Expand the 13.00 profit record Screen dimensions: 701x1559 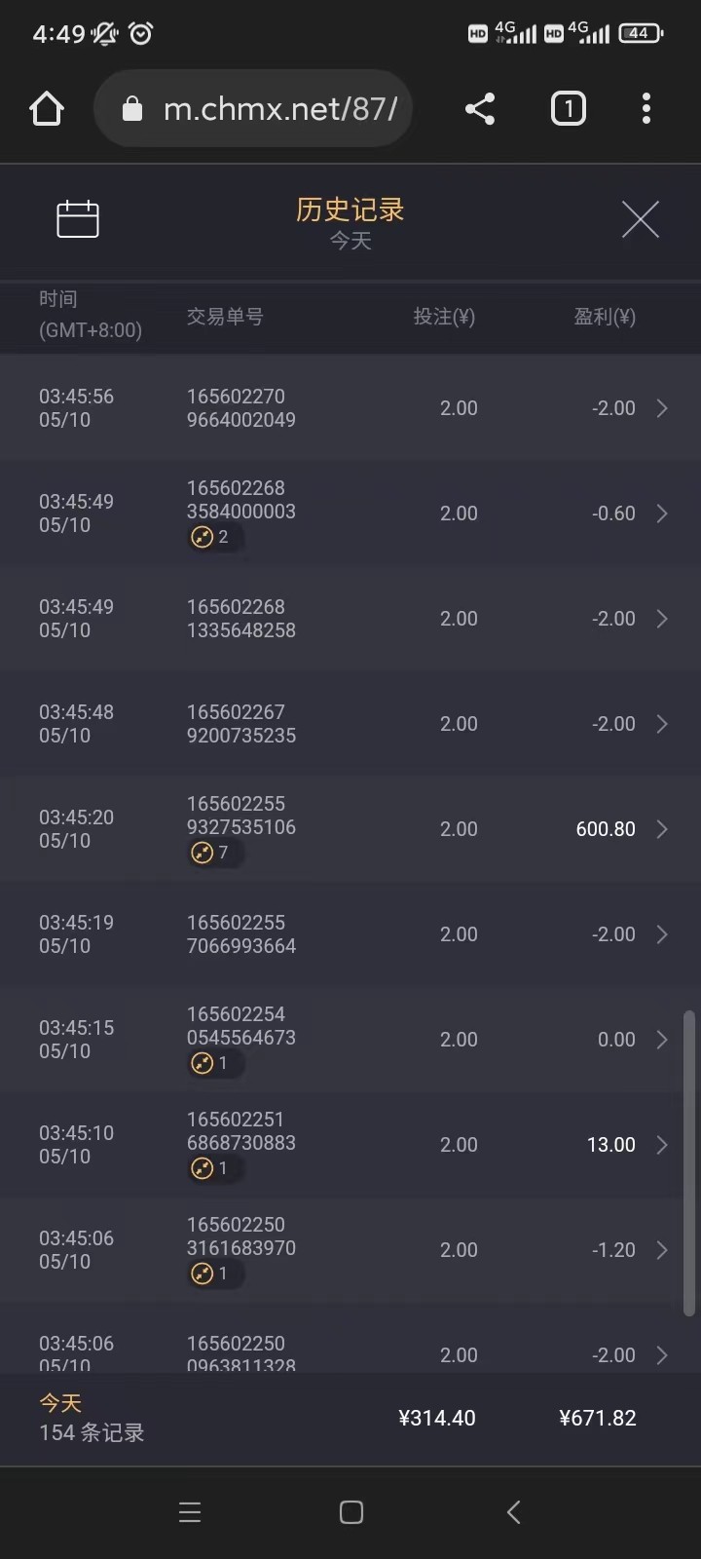point(662,1145)
